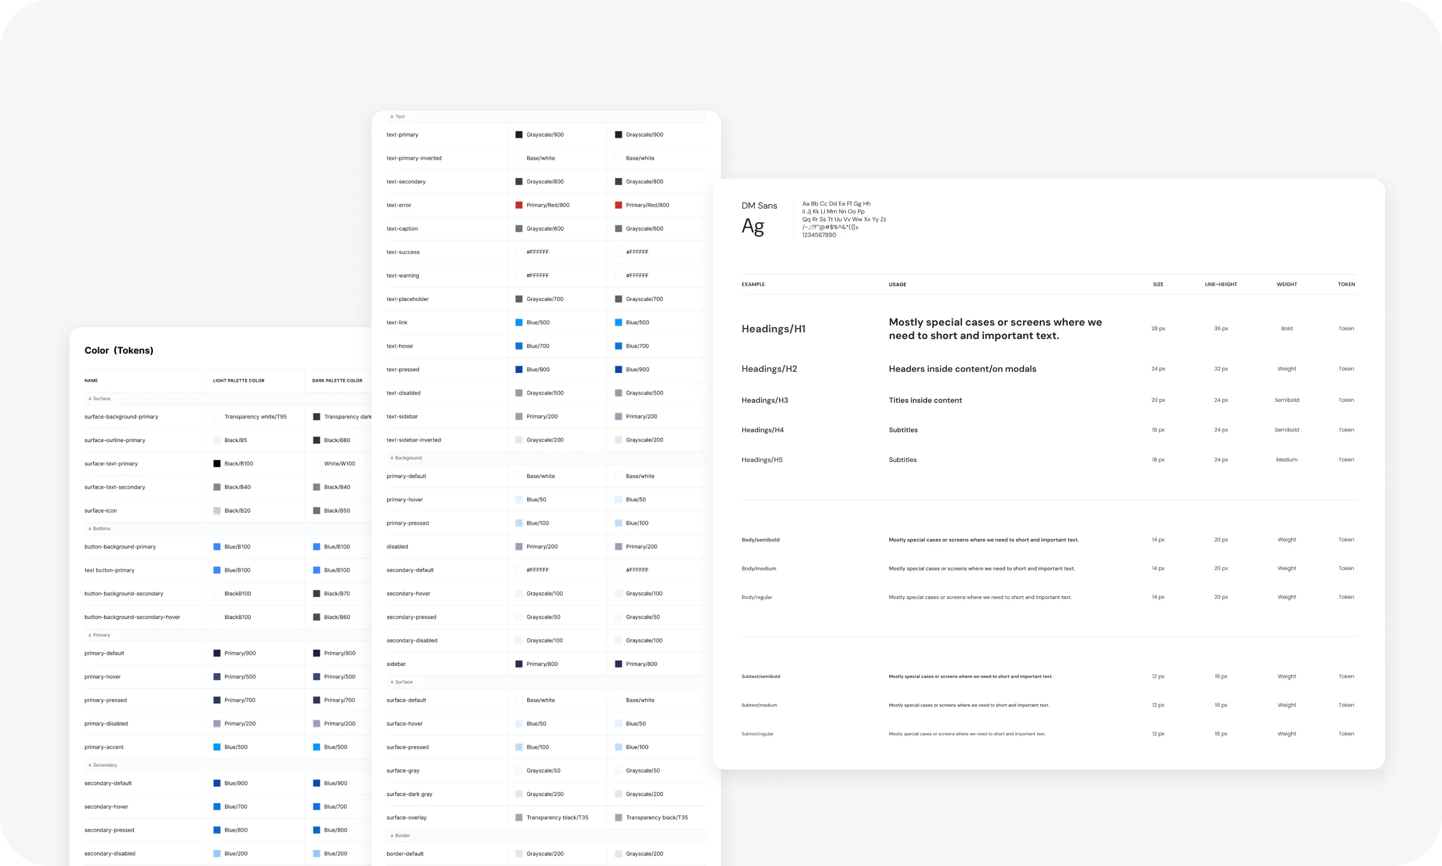Image resolution: width=1442 pixels, height=866 pixels.
Task: Collapse the Buttons token group
Action: click(x=99, y=528)
